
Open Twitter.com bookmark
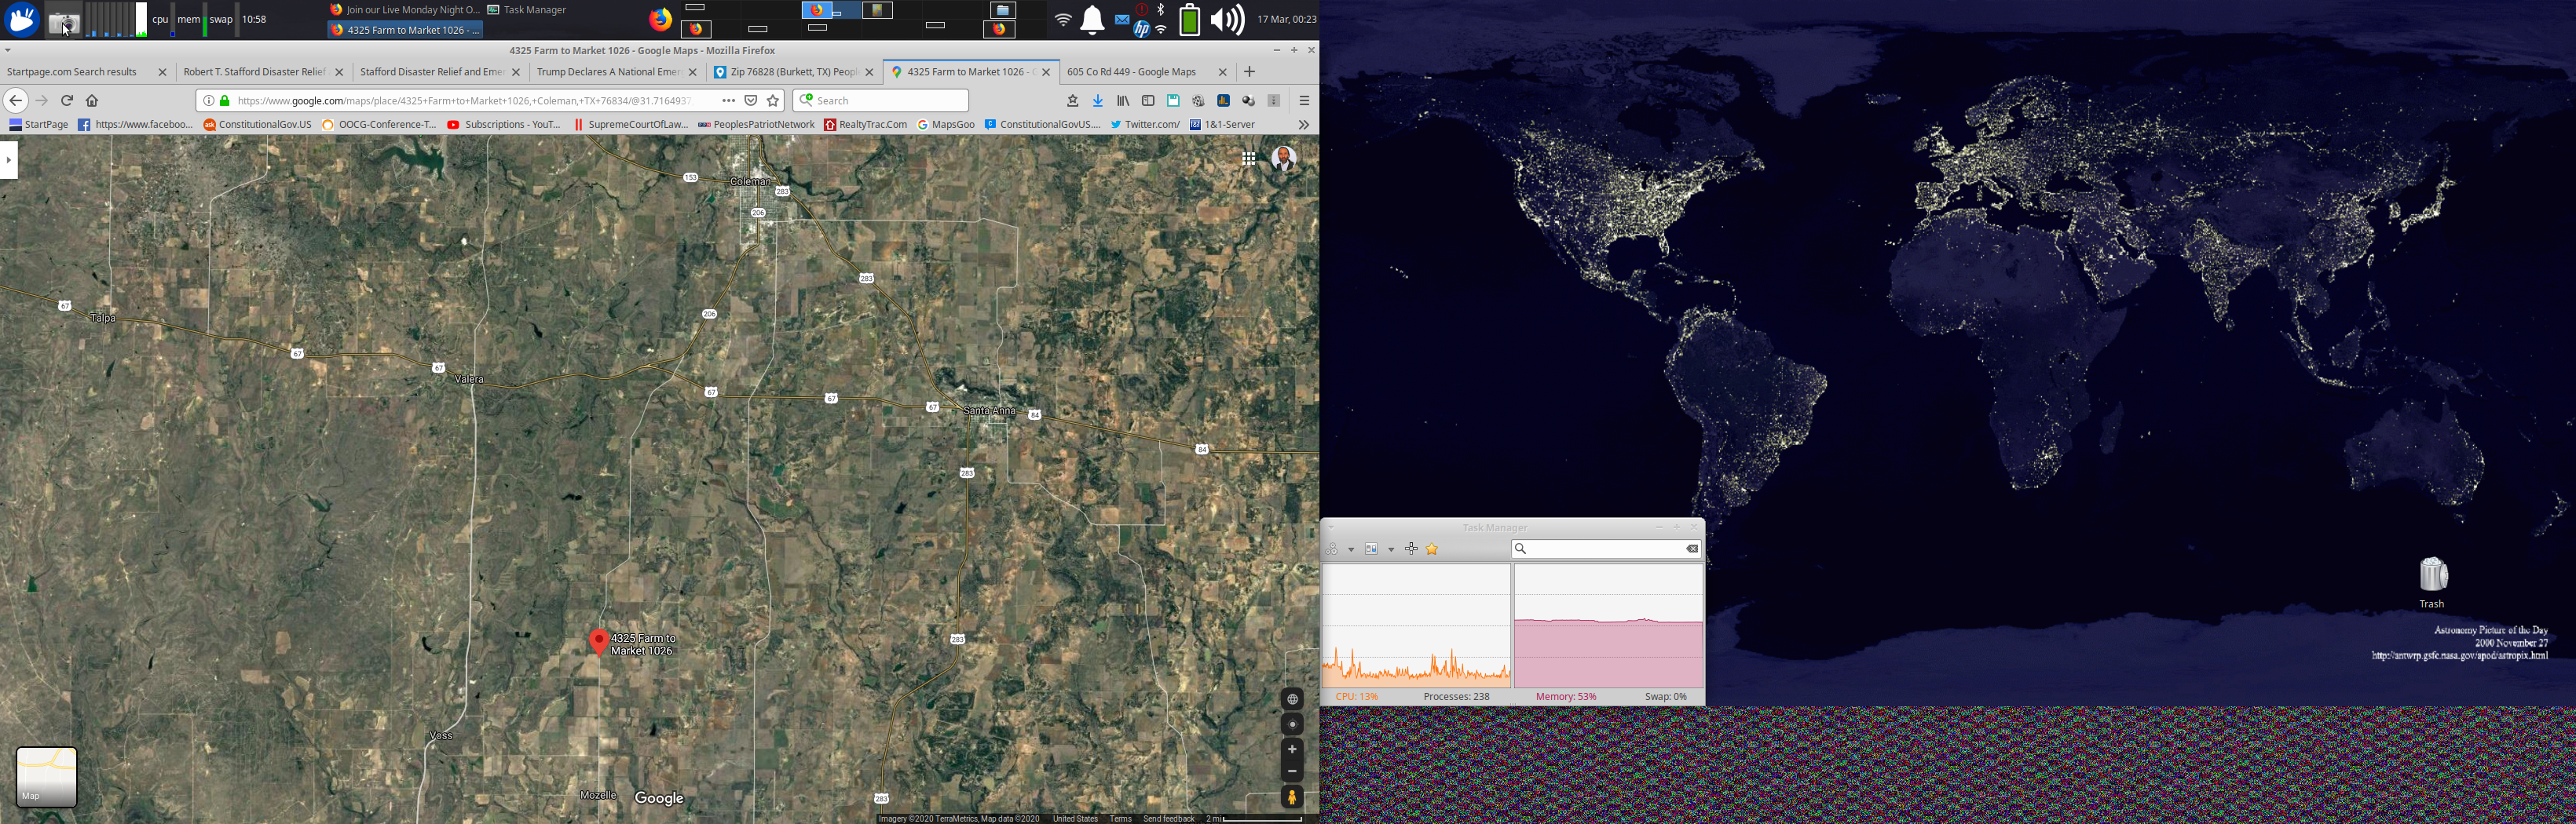pos(1145,125)
